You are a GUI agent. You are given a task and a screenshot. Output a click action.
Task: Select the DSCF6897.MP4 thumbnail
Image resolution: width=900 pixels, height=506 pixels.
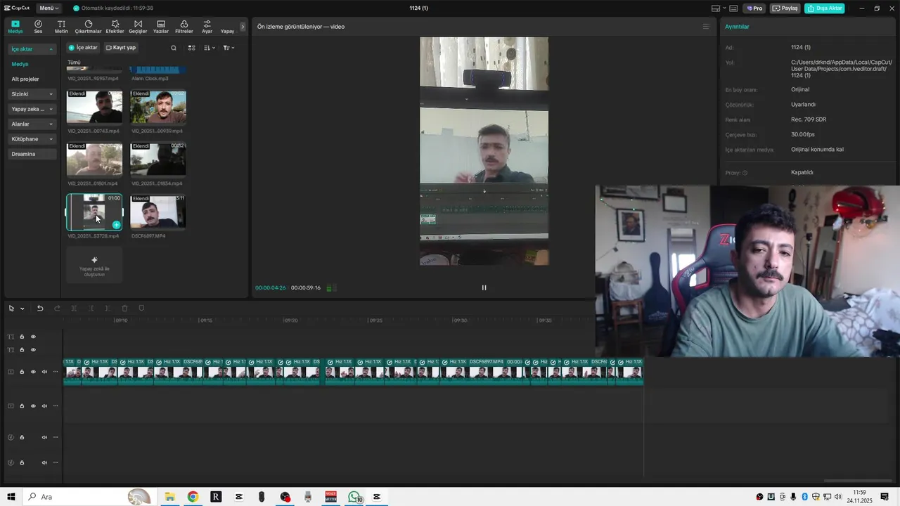click(158, 212)
